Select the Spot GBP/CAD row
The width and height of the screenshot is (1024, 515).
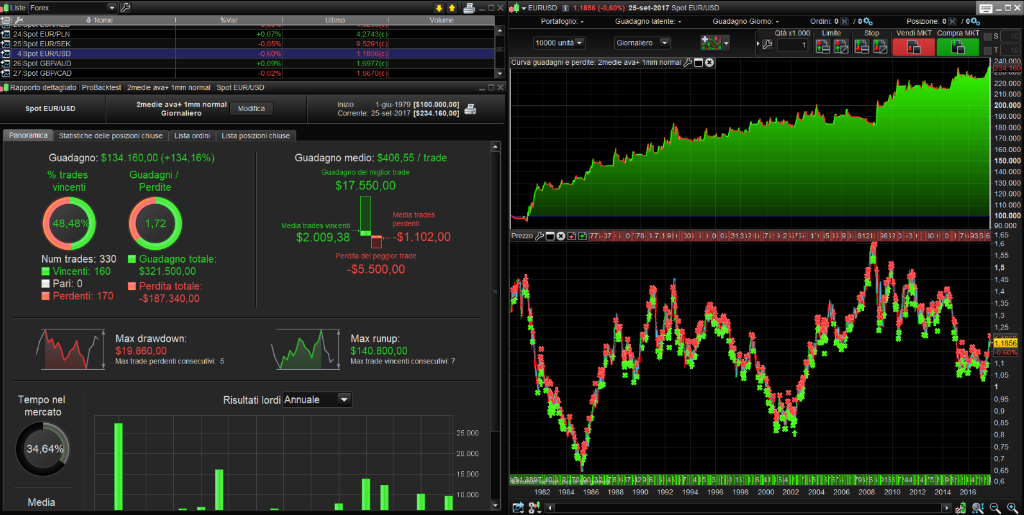(x=247, y=73)
